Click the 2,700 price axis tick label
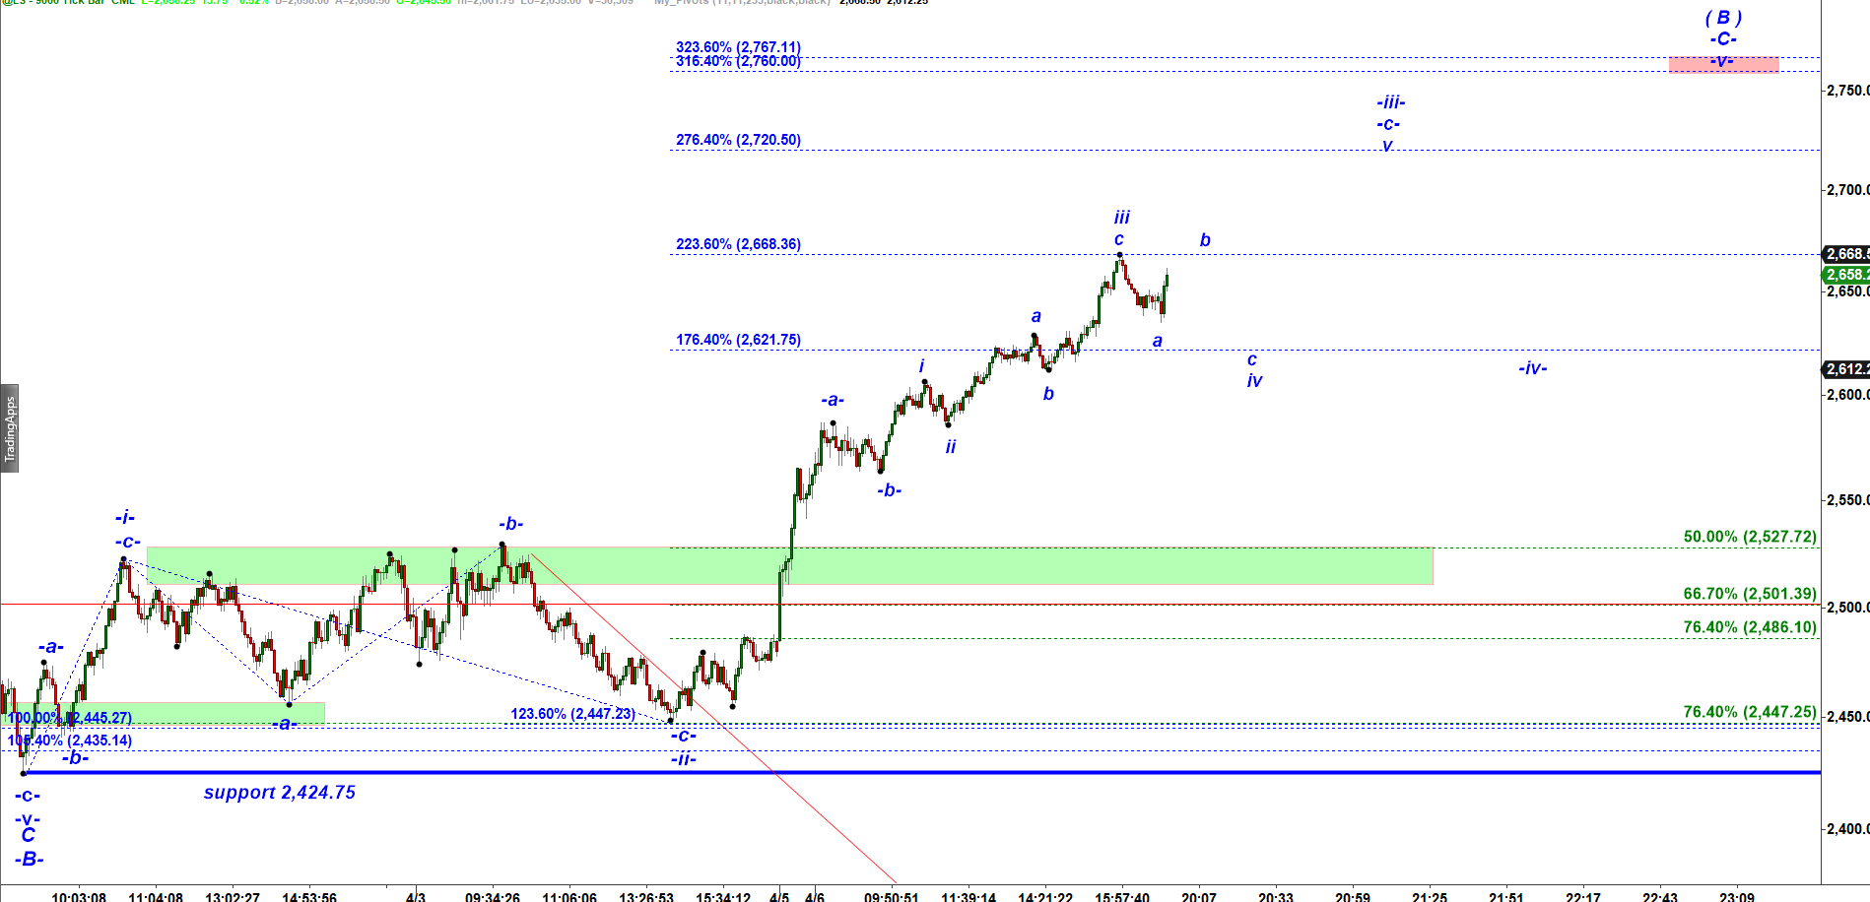 click(1848, 190)
